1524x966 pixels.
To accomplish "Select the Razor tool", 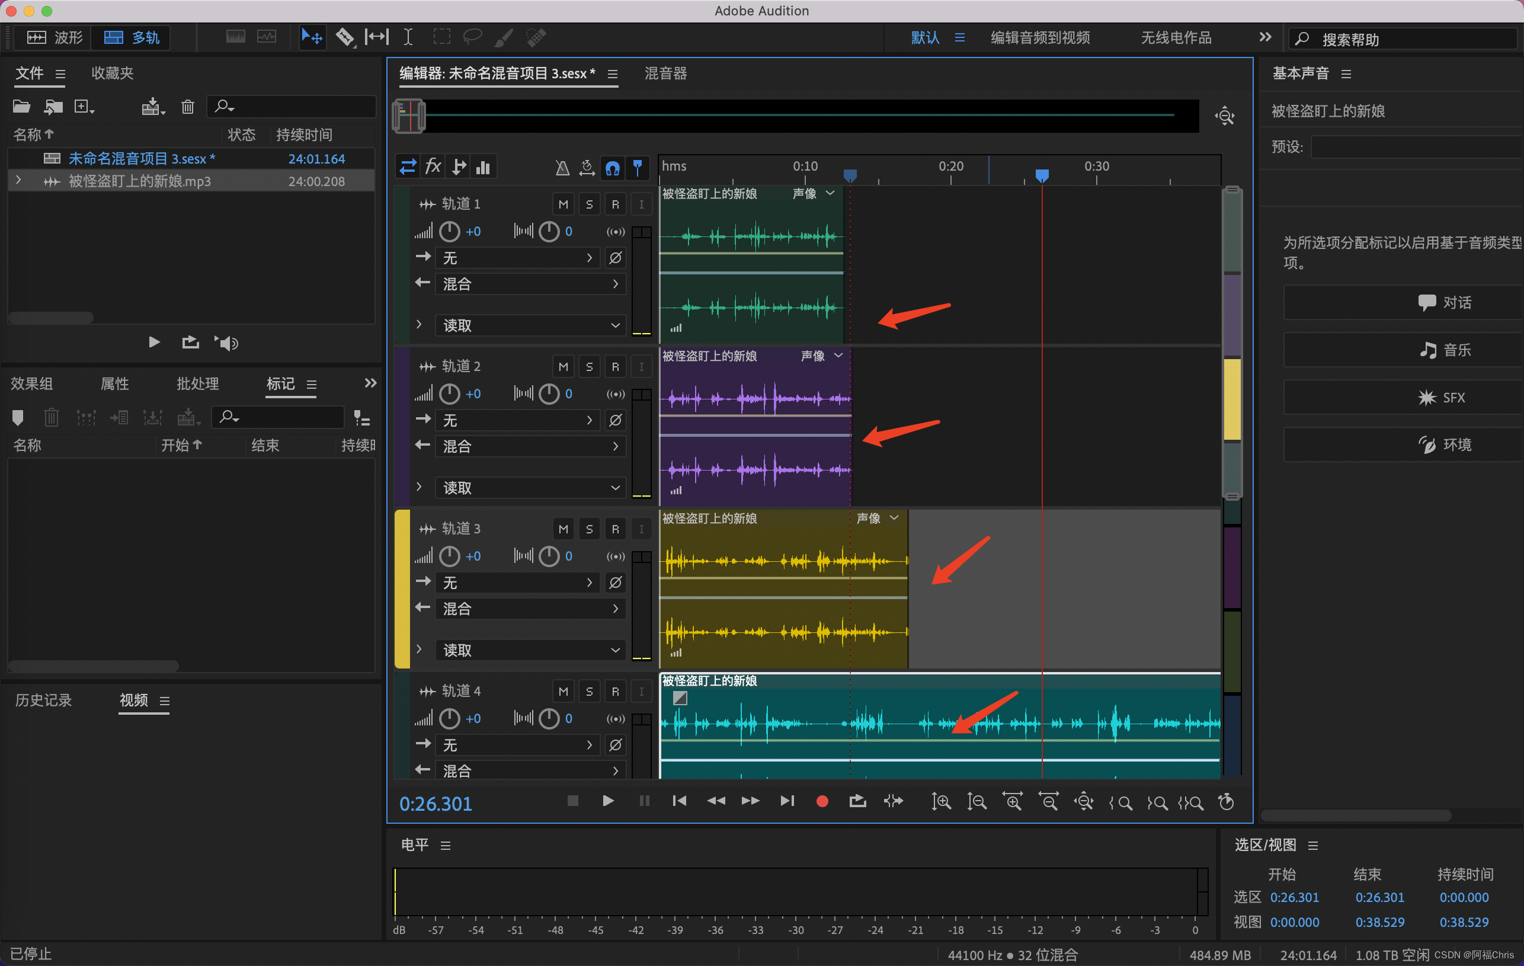I will point(344,37).
